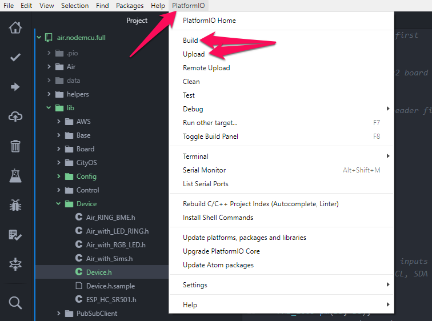Click the flask Test icon
Viewport: 432px width, 321px height.
click(15, 176)
